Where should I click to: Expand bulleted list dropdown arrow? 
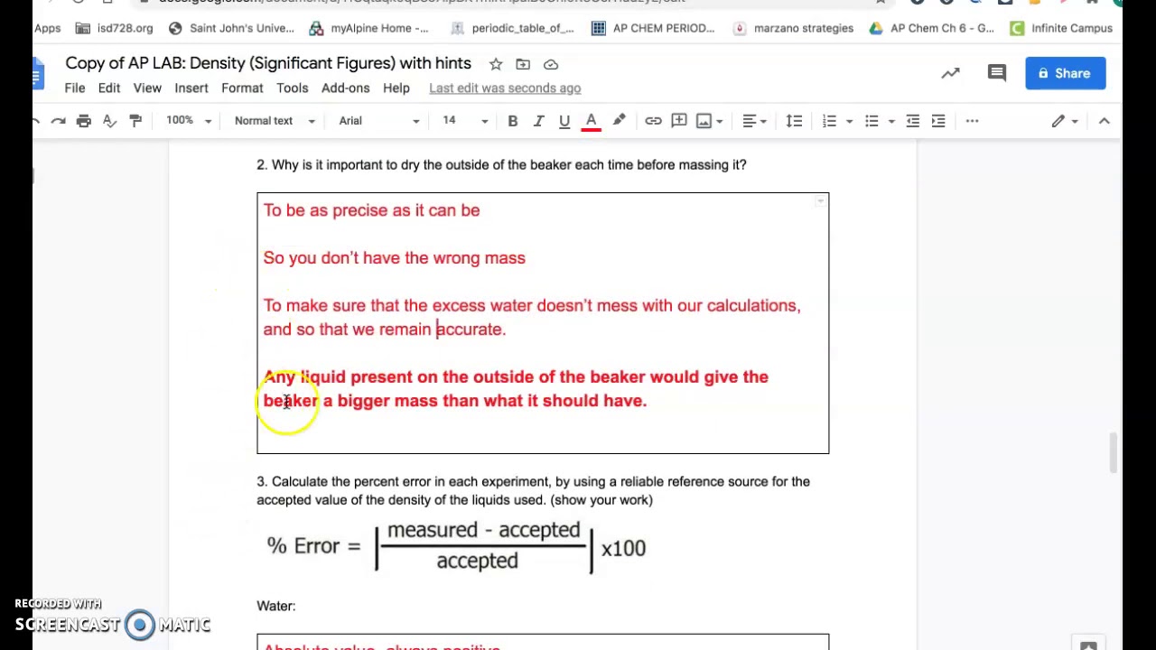pyautogui.click(x=891, y=121)
